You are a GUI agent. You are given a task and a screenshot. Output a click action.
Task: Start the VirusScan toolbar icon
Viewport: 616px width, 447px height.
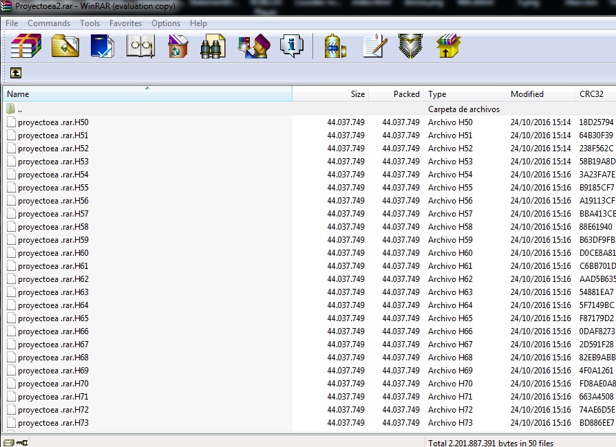coord(335,47)
